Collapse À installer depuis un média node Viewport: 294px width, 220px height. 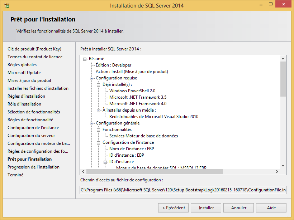[98, 111]
